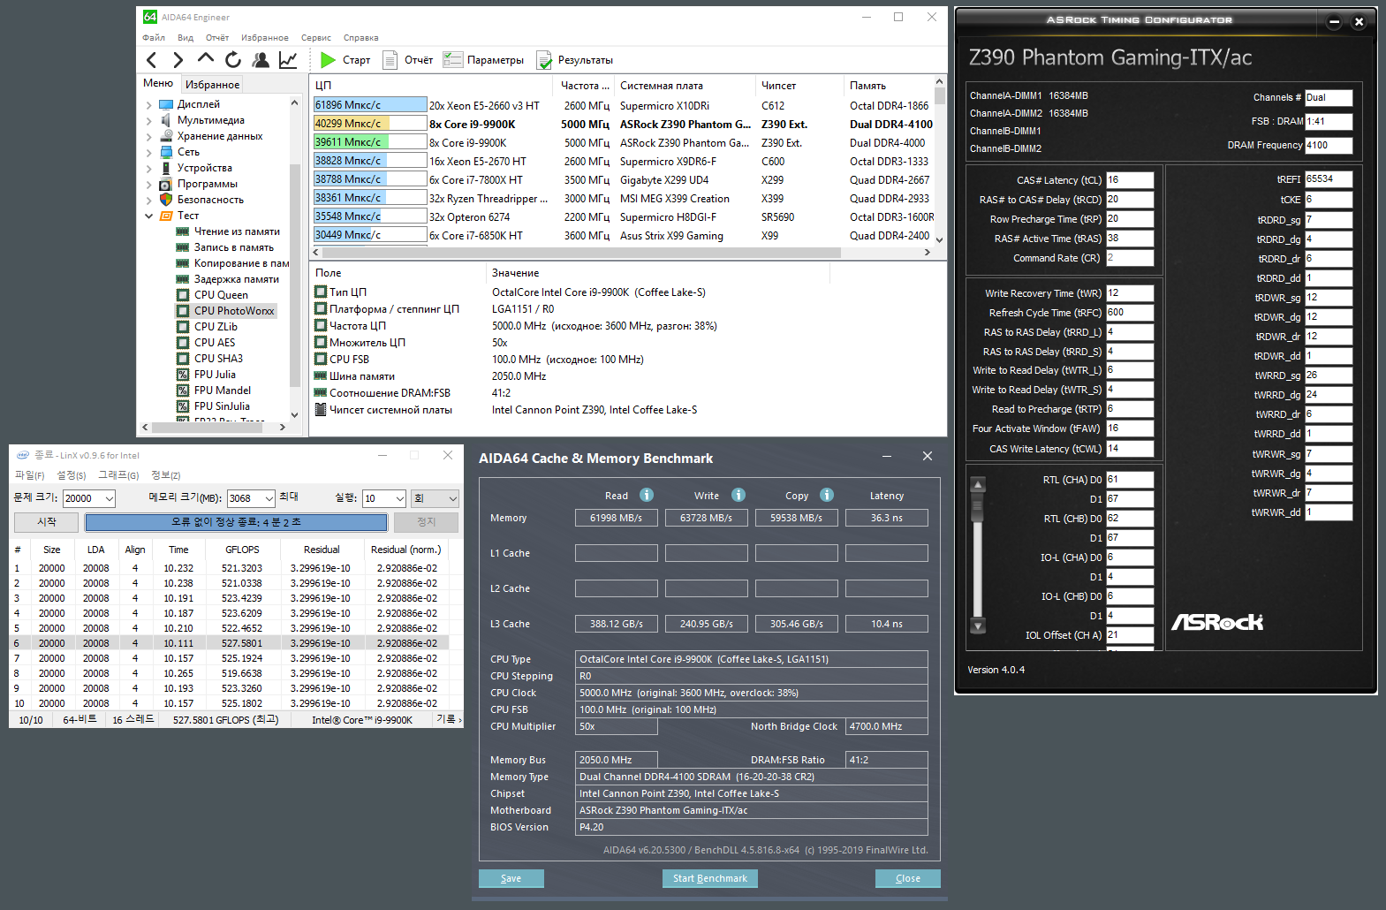Select the FPU SinJulia test
Image resolution: width=1386 pixels, height=910 pixels.
point(222,406)
